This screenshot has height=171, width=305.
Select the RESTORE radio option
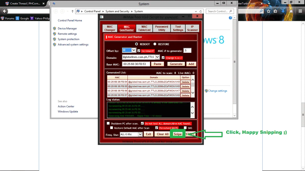155,44
